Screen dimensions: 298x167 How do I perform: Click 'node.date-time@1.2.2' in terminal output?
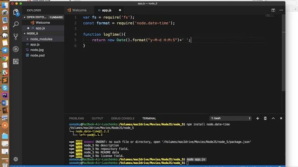[x=92, y=131]
